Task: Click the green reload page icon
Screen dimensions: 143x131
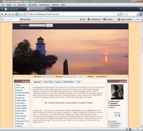Action: (17, 14)
